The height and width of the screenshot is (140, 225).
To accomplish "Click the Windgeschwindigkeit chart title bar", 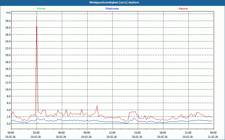I will pyautogui.click(x=112, y=3).
